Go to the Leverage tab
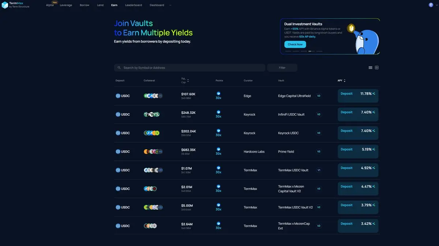 tap(66, 5)
